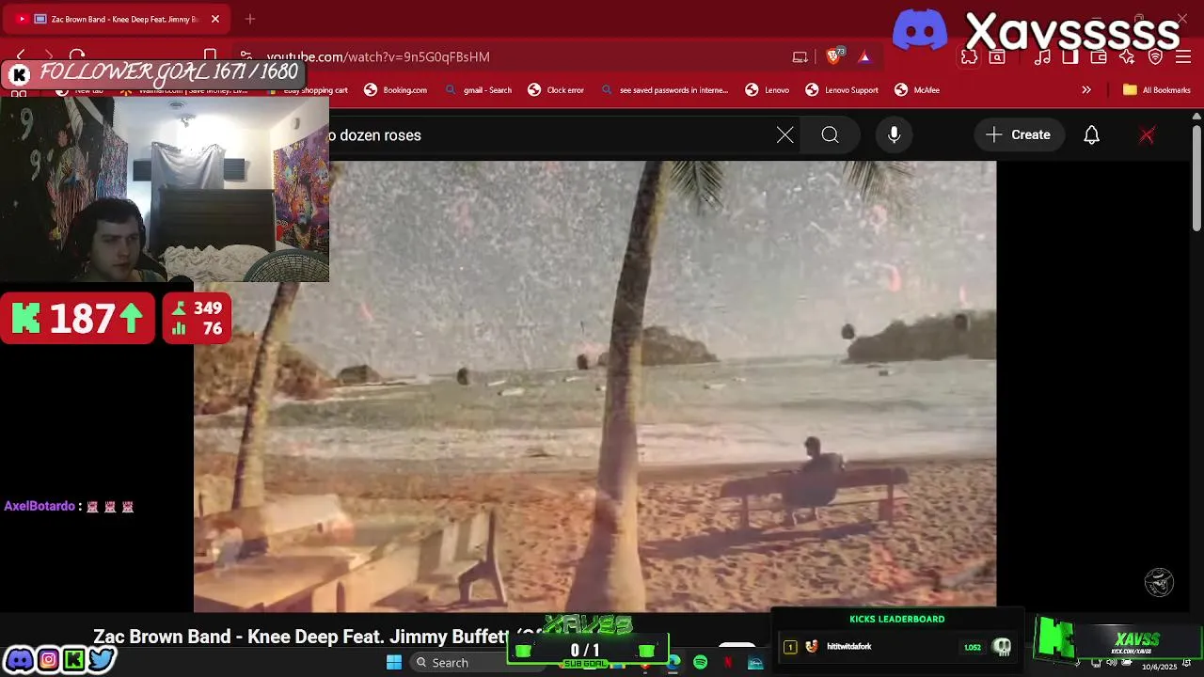Click the taskbar date 10/6/2025
The image size is (1204, 677).
tap(1159, 667)
